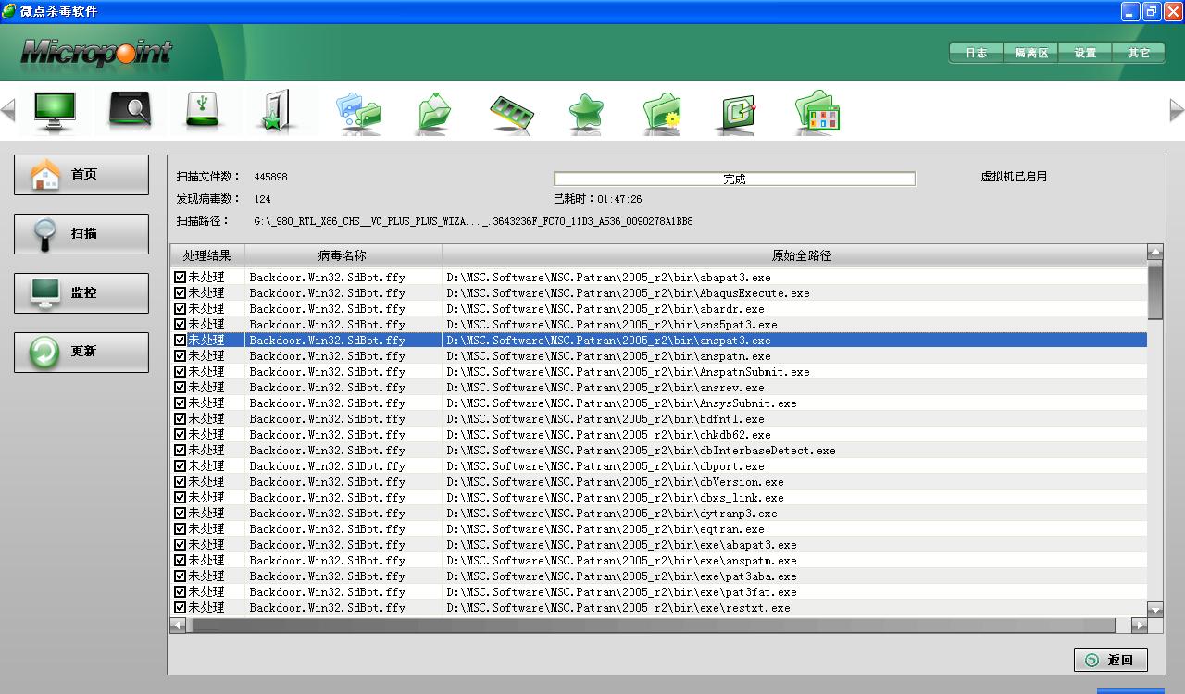This screenshot has width=1185, height=694.
Task: Open the 扫描 scan section
Action: pyautogui.click(x=81, y=233)
